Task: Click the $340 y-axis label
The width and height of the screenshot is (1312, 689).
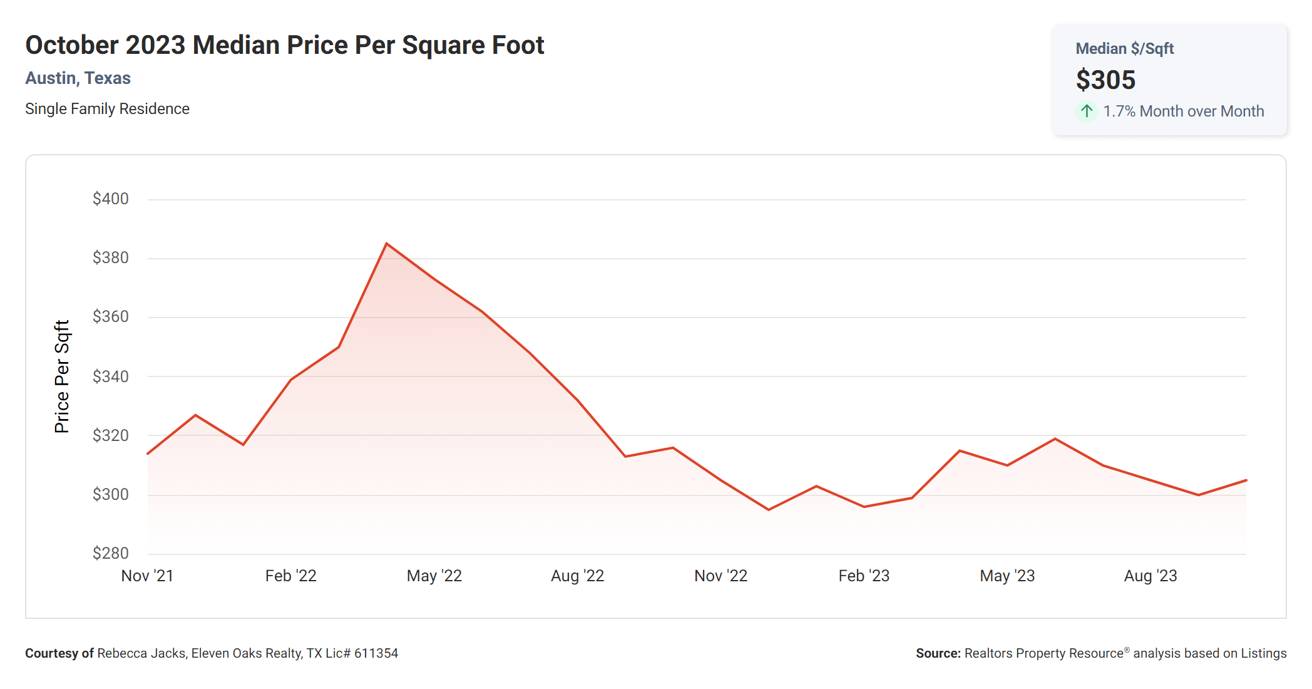Action: [x=110, y=376]
